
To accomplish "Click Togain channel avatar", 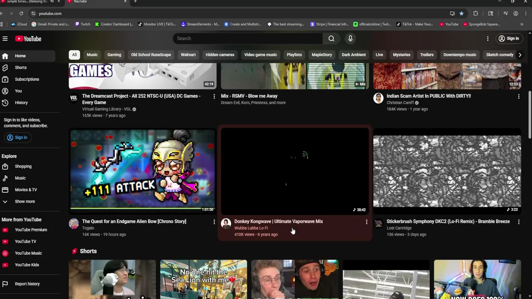I will [74, 224].
